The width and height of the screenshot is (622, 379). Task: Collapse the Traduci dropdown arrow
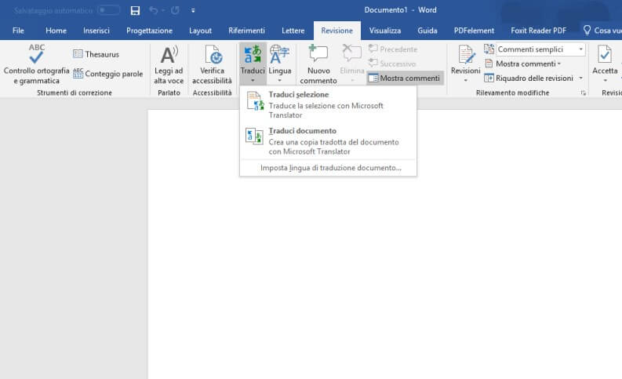click(253, 81)
